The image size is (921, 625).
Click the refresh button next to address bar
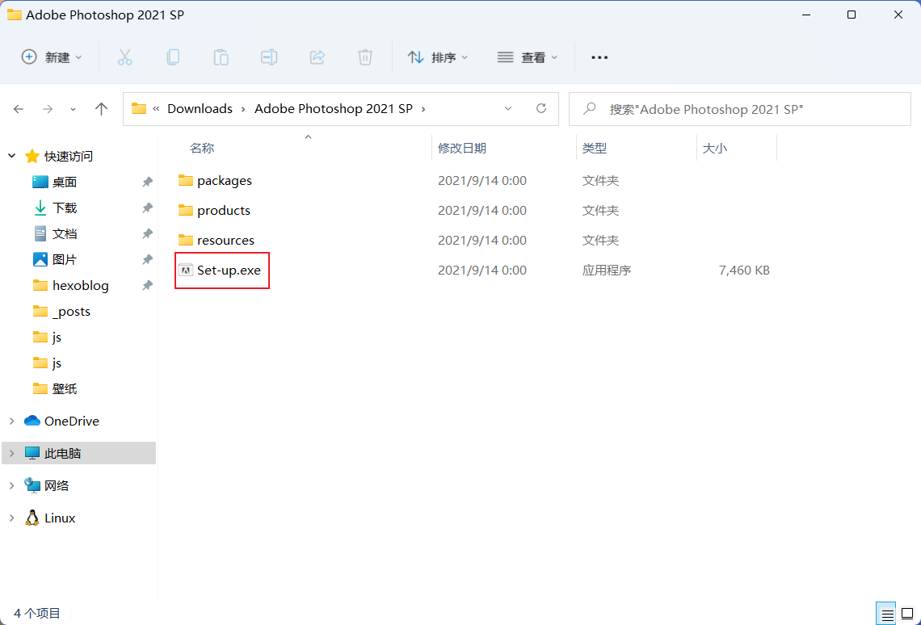(x=540, y=108)
